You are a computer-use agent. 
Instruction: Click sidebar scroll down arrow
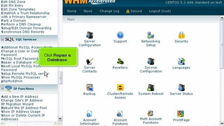60,118
